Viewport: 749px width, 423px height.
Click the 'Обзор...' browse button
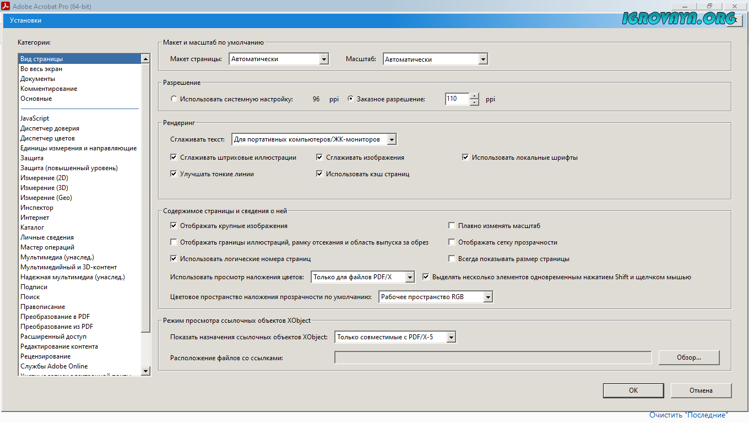coord(688,357)
